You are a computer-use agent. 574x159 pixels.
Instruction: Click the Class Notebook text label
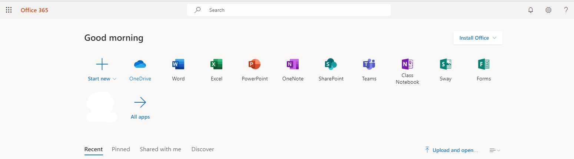(407, 79)
